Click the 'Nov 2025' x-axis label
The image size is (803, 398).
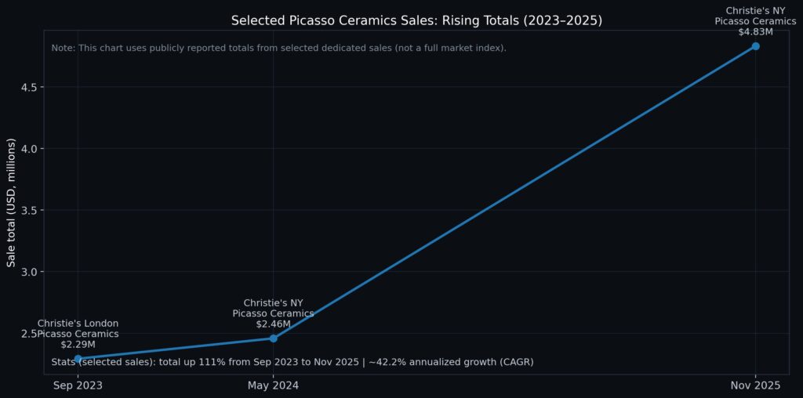coord(755,385)
